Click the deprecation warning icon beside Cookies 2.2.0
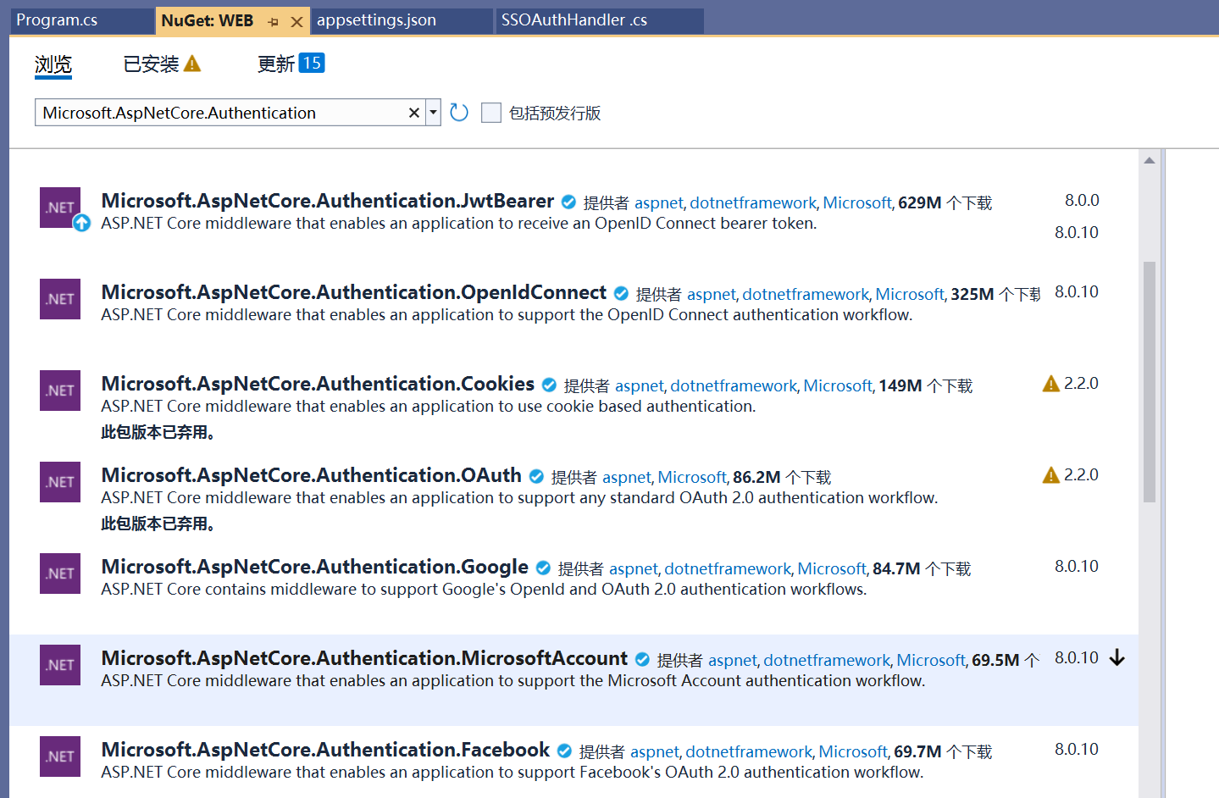 [x=1051, y=384]
